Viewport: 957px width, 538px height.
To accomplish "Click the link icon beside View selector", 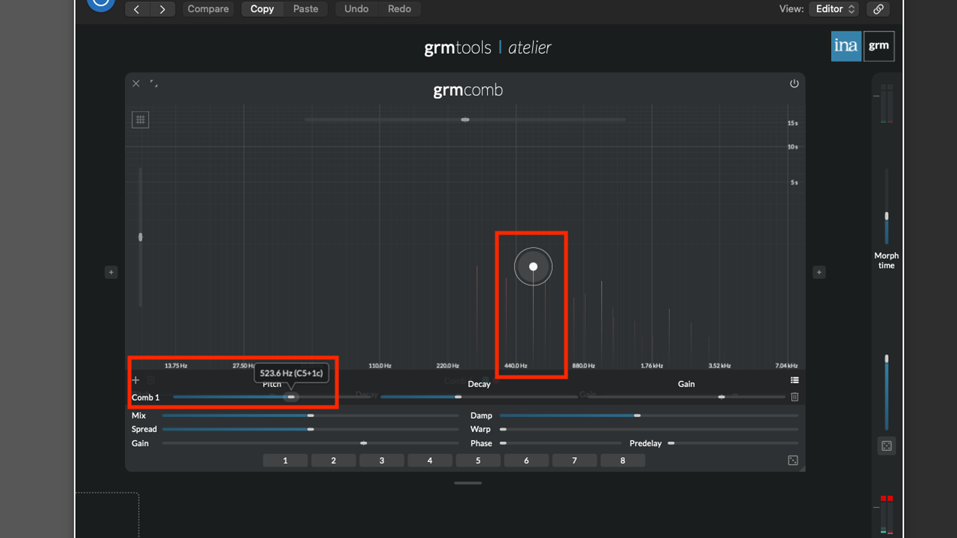I will click(x=878, y=9).
